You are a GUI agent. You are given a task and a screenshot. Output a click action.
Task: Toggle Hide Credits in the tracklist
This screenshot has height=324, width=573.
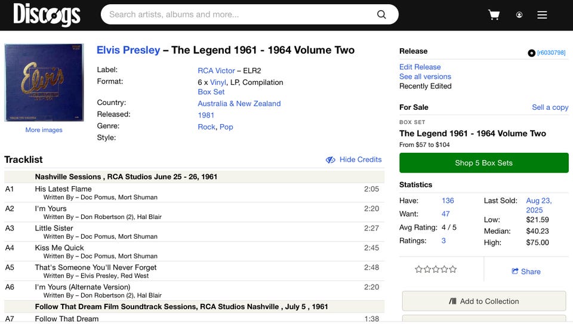353,160
